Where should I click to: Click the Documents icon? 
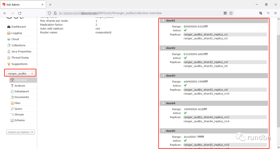12,97
